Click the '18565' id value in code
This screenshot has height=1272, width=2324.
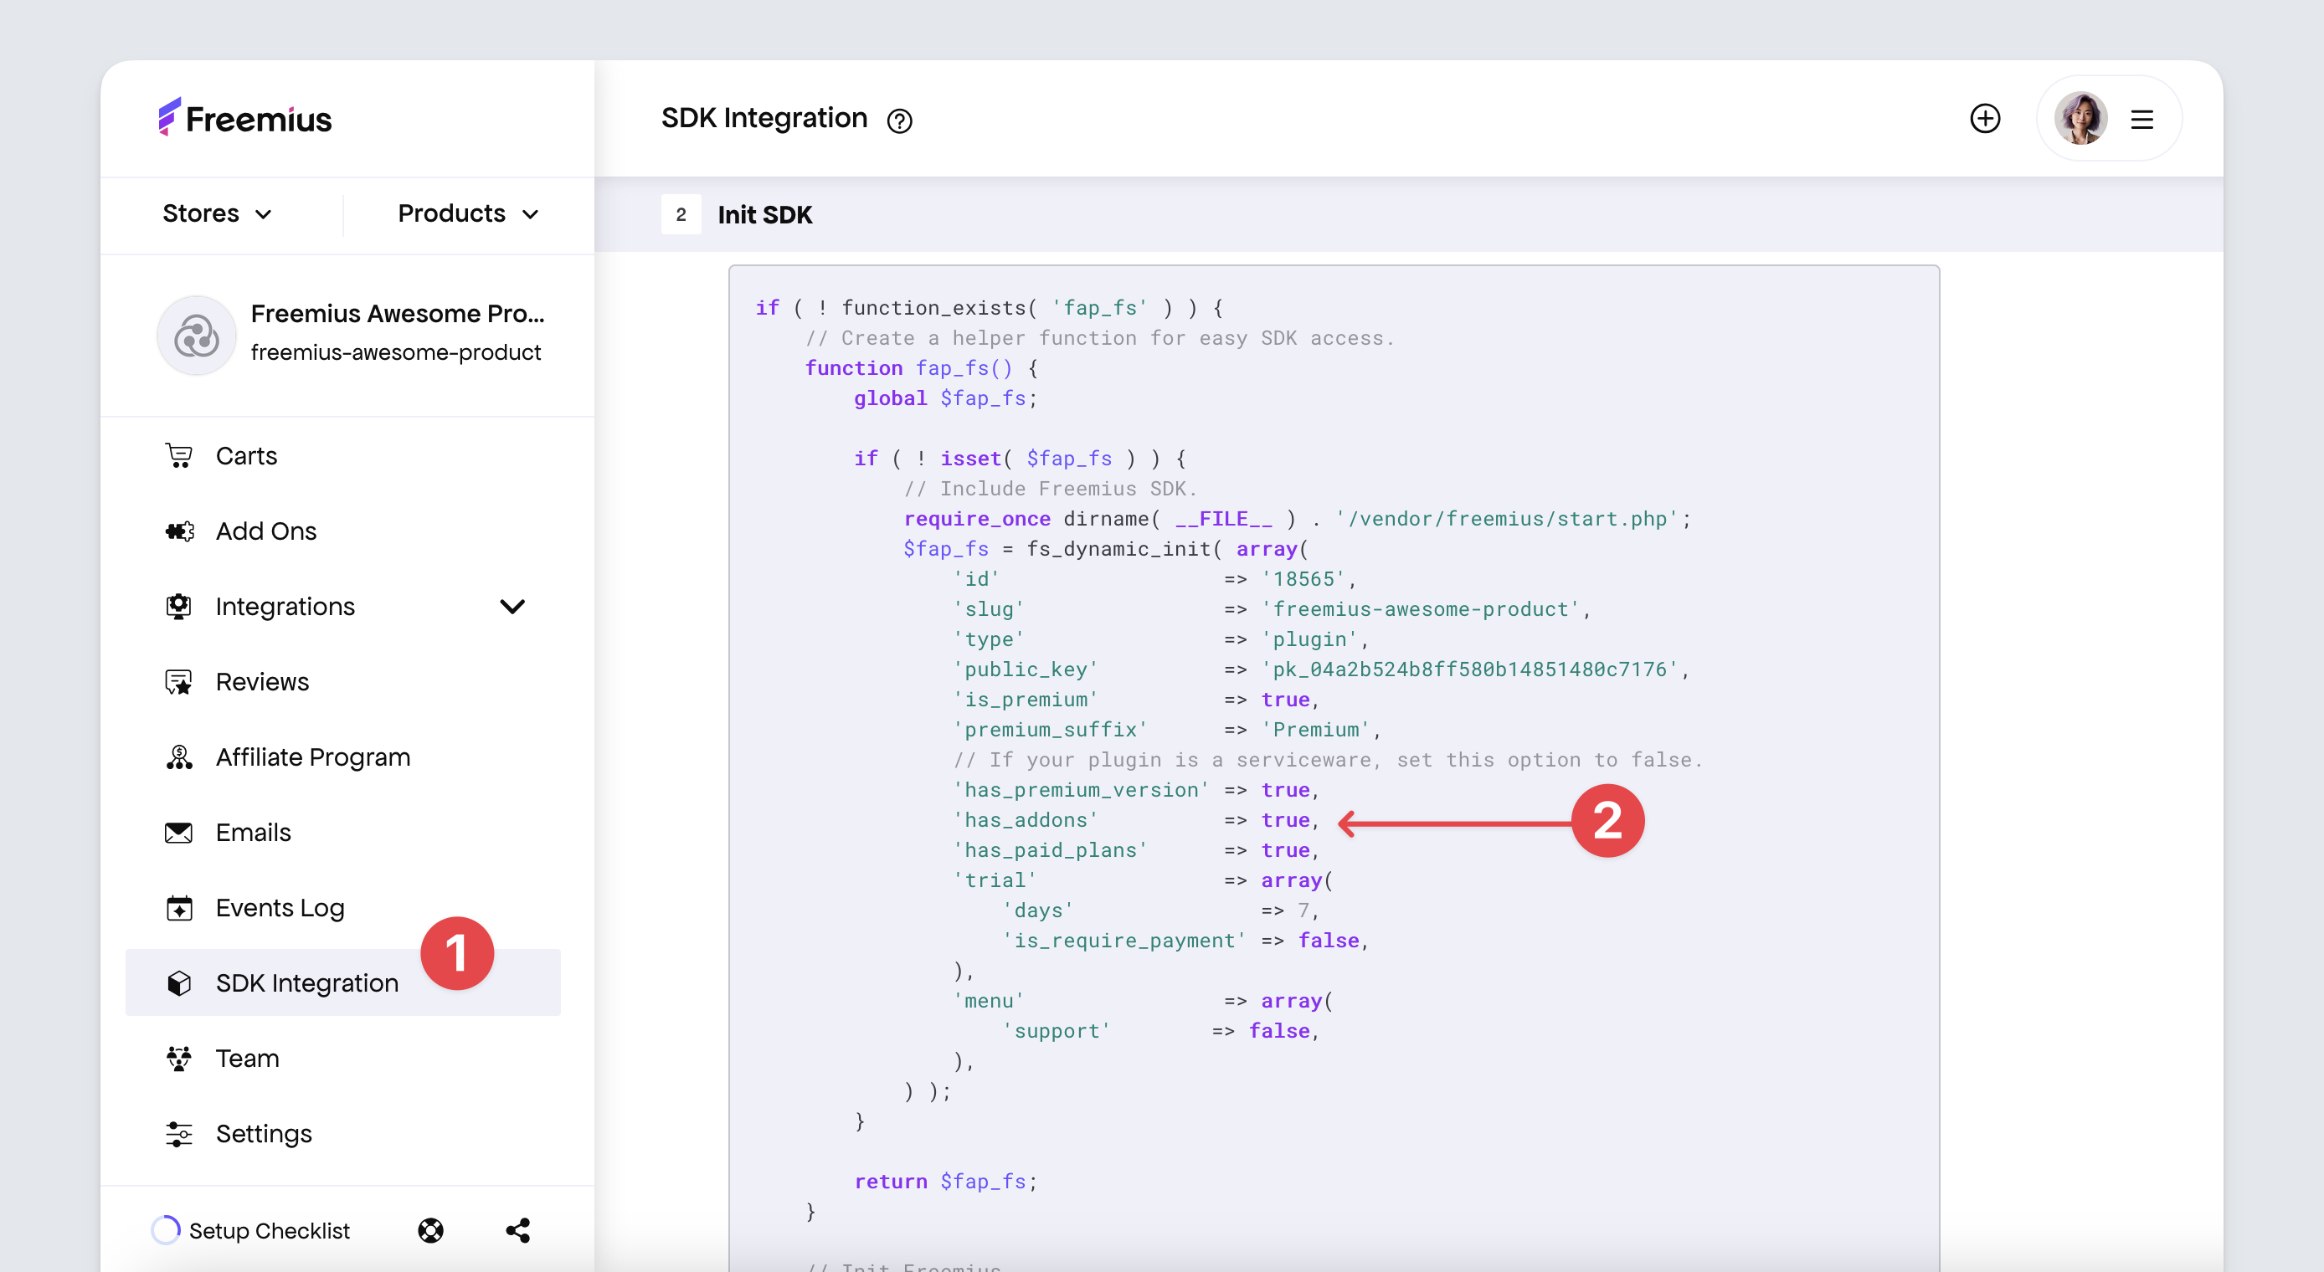click(1303, 579)
